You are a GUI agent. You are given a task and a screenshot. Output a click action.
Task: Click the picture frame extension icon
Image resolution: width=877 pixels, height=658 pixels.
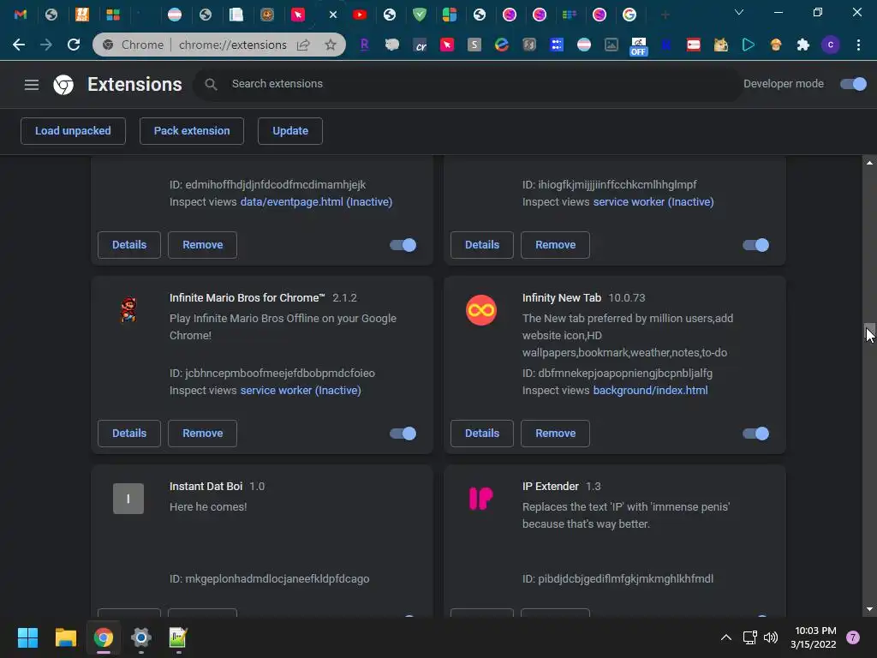pyautogui.click(x=612, y=45)
